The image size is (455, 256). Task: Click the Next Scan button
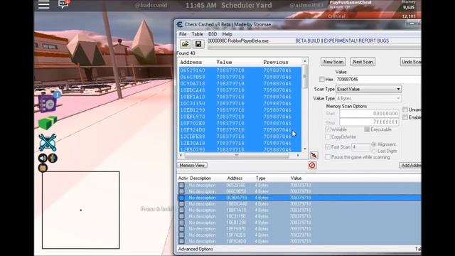coord(363,62)
